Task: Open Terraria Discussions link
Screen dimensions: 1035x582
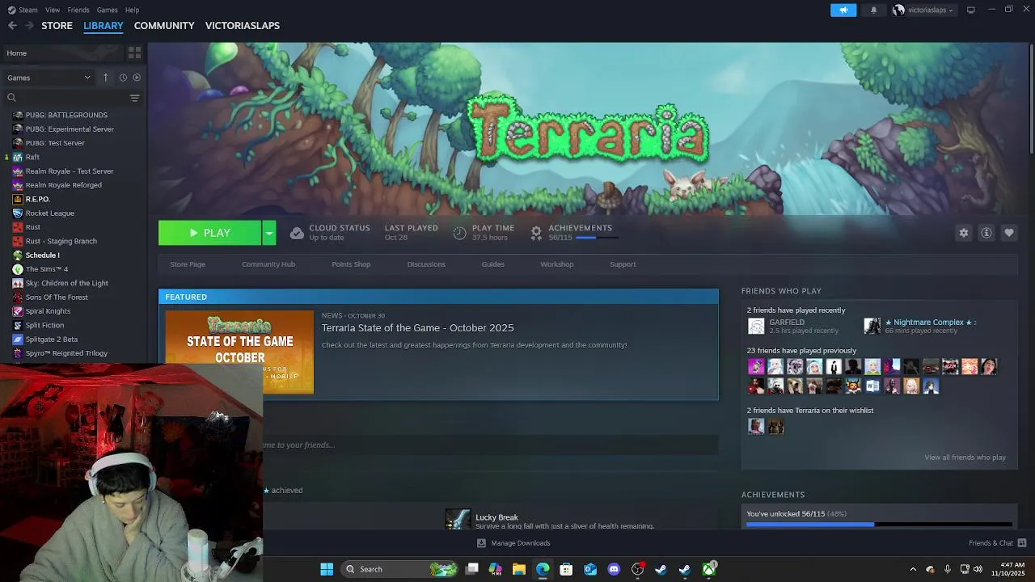Action: [426, 264]
